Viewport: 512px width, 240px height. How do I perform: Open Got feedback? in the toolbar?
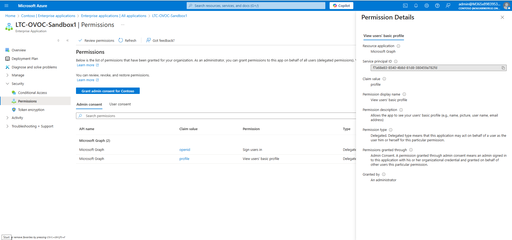(x=160, y=40)
